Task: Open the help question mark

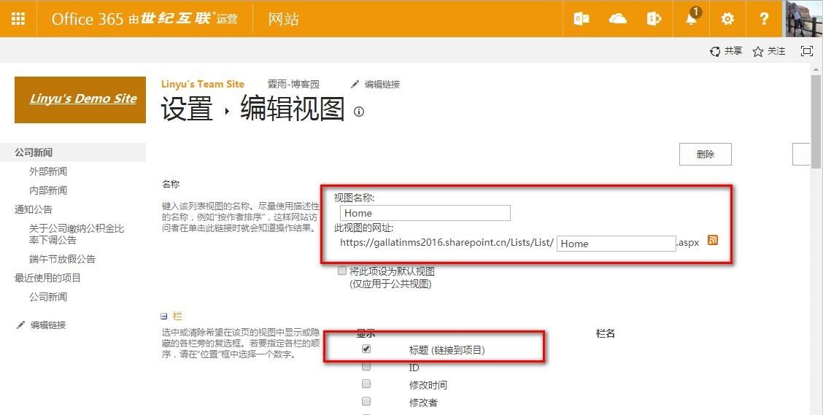Action: tap(764, 19)
